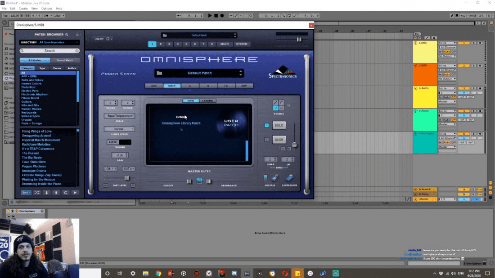
Task: Audition the patch with browser play button
Action: pos(75,193)
